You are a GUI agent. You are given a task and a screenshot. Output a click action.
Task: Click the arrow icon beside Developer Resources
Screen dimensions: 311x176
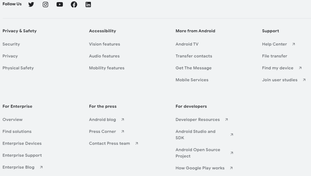pyautogui.click(x=226, y=120)
